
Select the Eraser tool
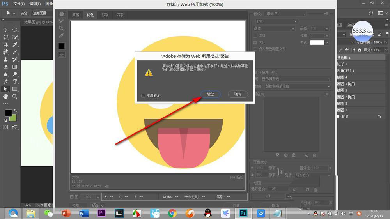coord(5,67)
